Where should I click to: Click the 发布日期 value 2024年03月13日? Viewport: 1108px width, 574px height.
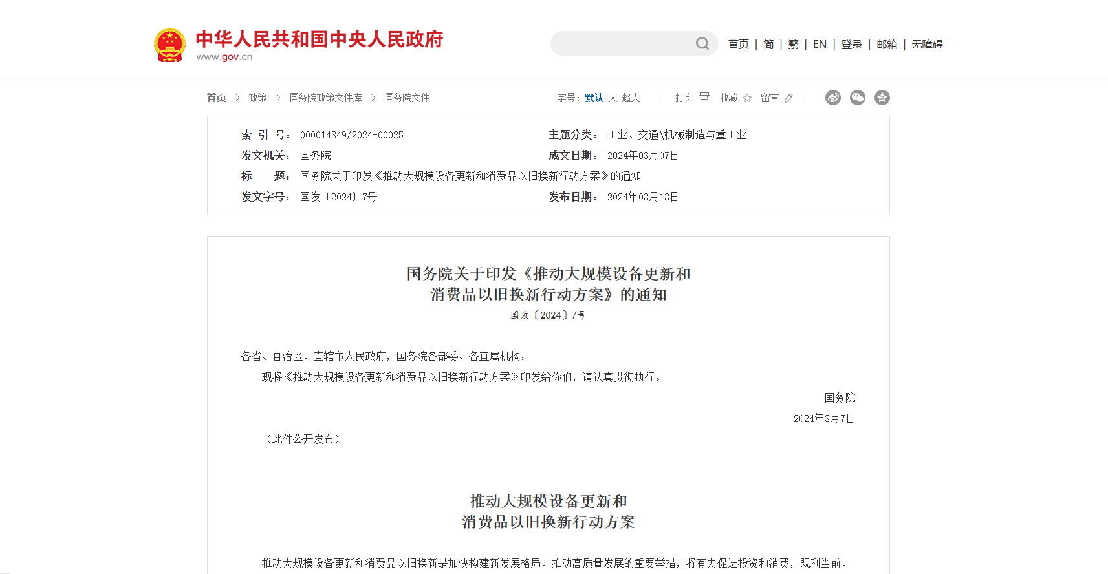(x=643, y=197)
